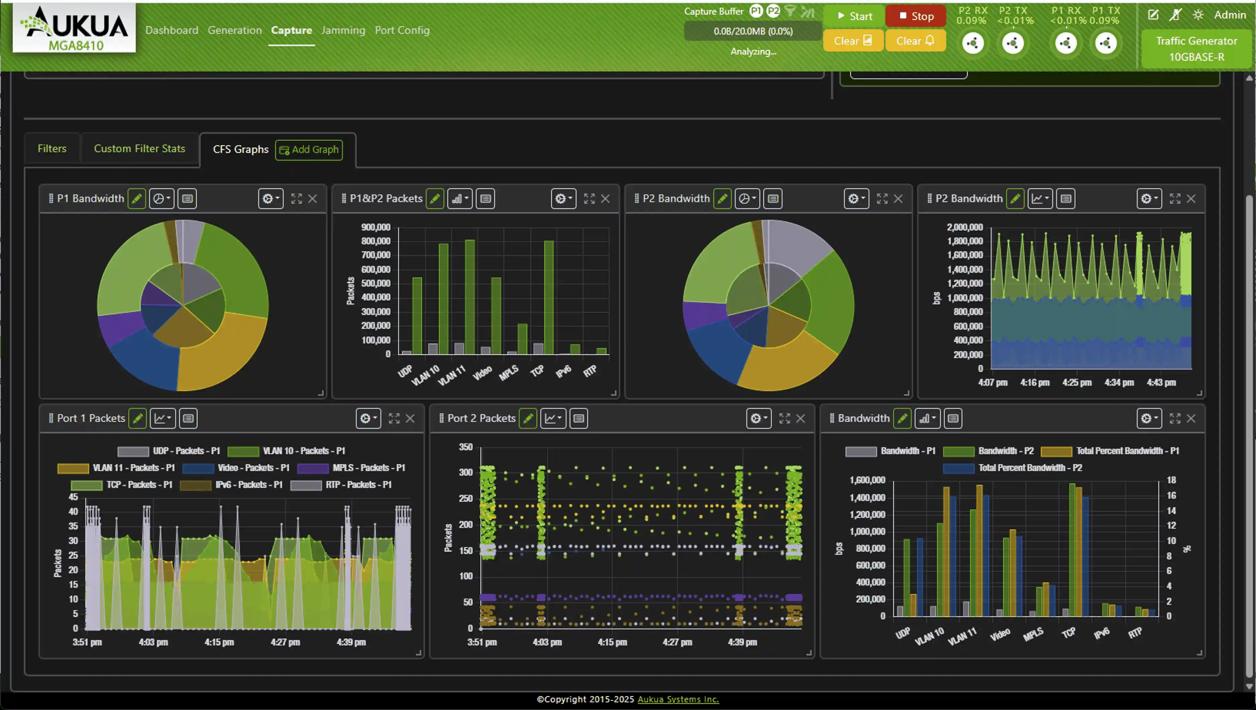Screen dimensions: 1256x710
Task: Click the P1 capture buffer indicator
Action: tap(756, 11)
